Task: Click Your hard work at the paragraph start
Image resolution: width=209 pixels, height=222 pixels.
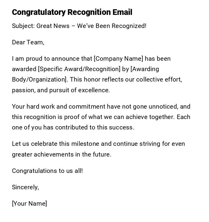Action: tap(29, 107)
